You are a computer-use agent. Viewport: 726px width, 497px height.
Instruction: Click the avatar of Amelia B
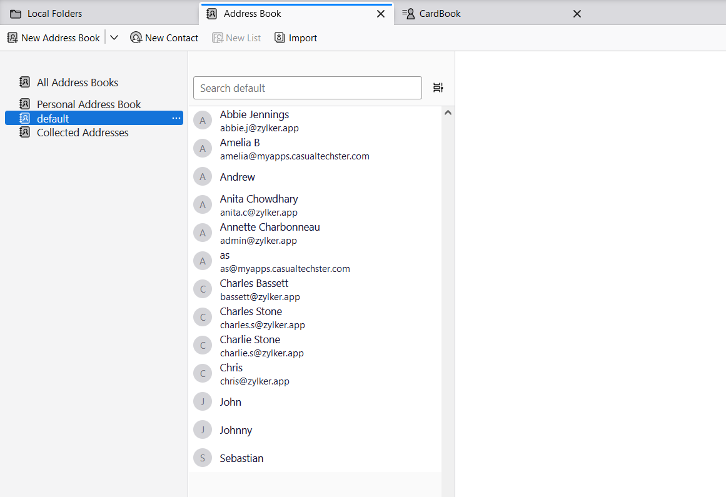203,149
